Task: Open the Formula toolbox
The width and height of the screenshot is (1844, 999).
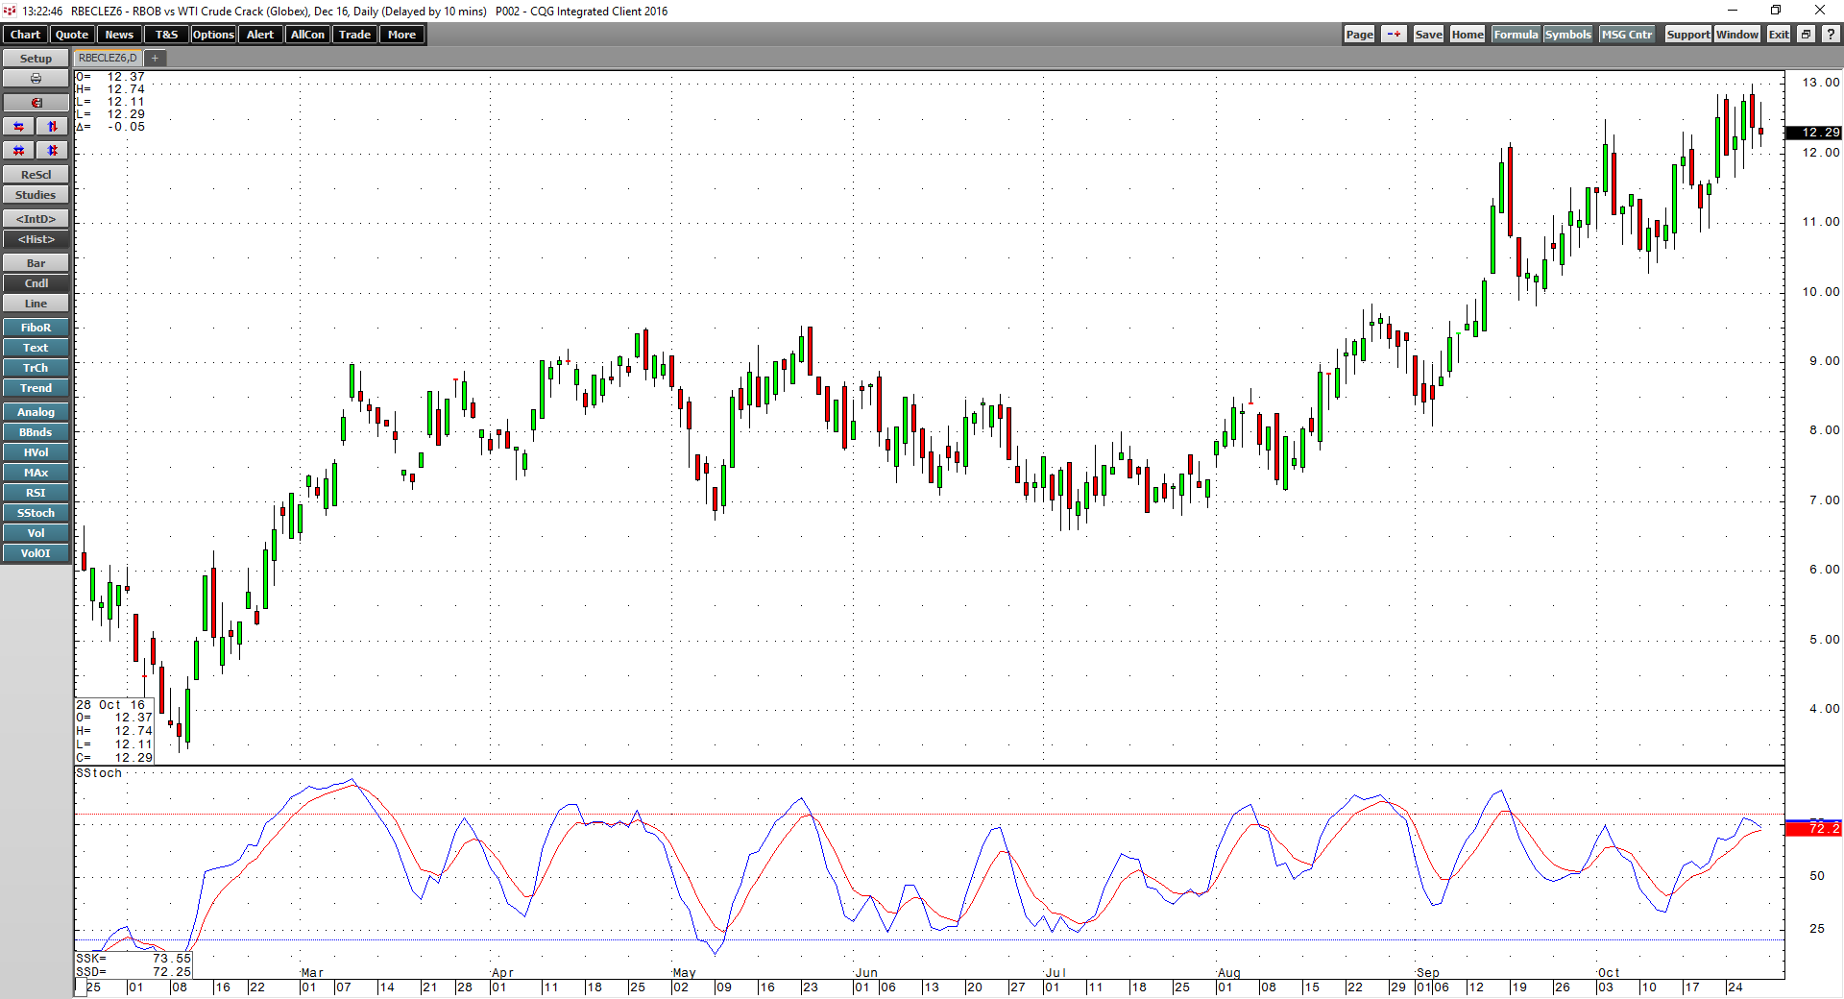Action: tap(1516, 35)
